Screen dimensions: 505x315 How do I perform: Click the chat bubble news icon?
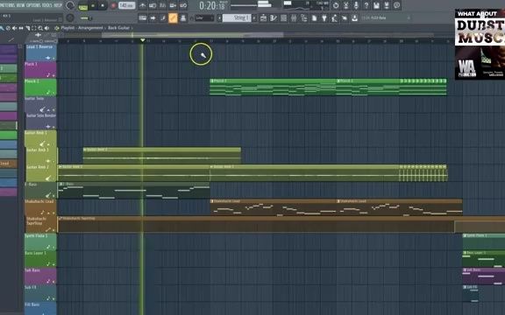397,5
